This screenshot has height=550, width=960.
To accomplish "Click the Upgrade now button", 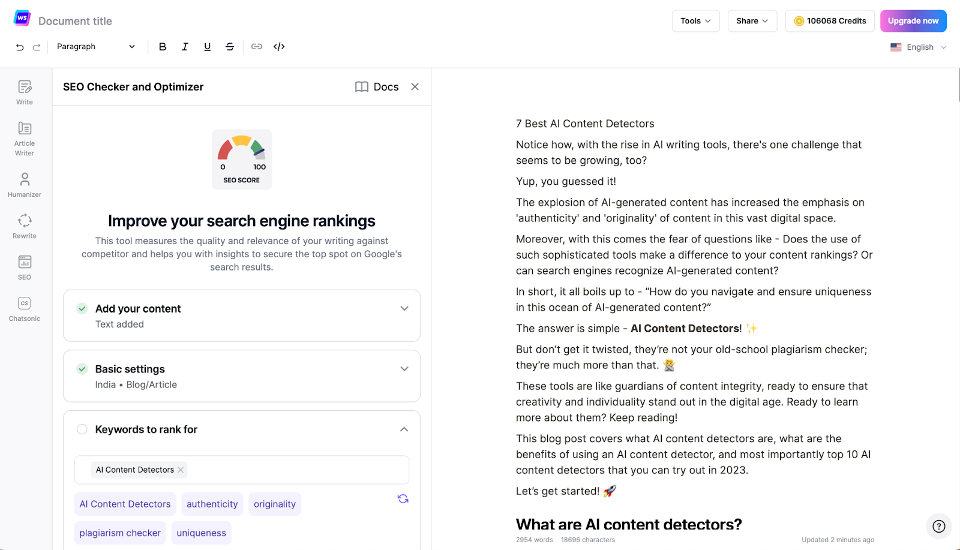I will [913, 20].
